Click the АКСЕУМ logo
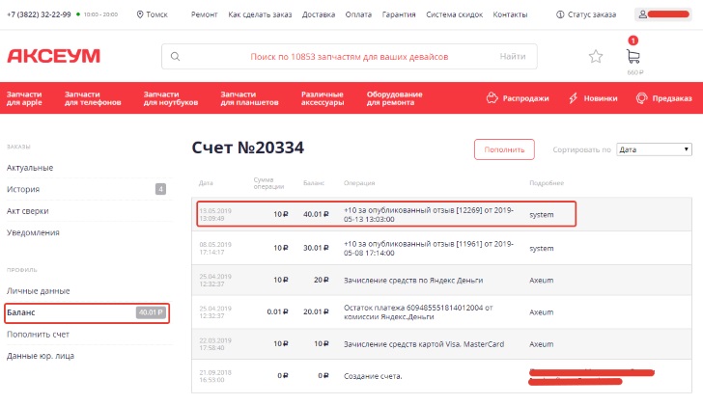The width and height of the screenshot is (703, 405). point(53,57)
